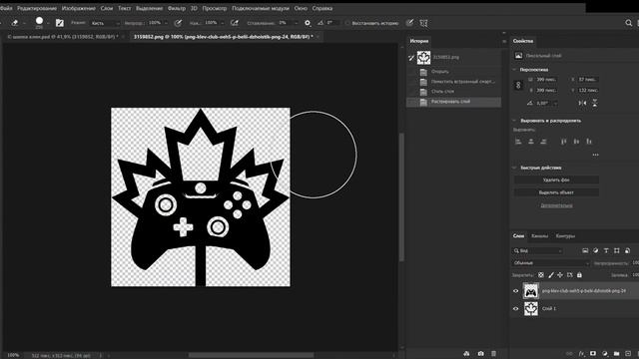Viewport: 639px width, 359px height.
Task: Open the Справка menu
Action: tap(321, 8)
